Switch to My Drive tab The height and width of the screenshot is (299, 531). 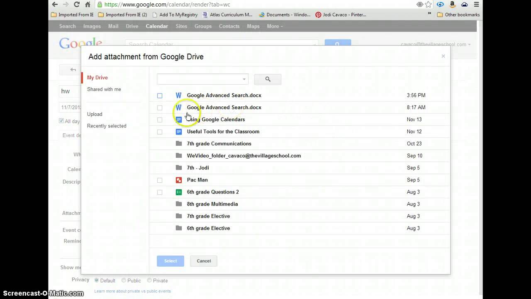[97, 78]
